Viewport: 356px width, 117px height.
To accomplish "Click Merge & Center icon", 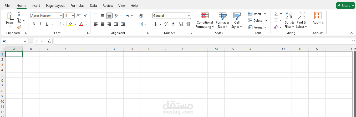I will point(141,24).
